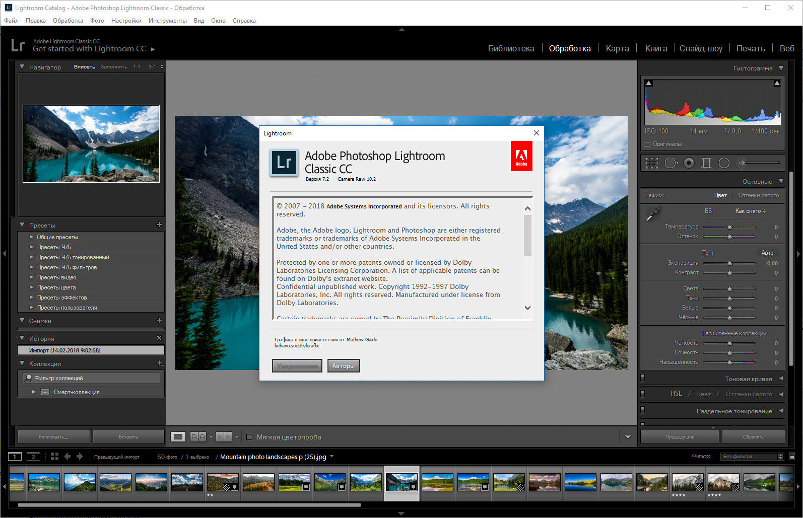Viewport: 803px width, 518px height.
Task: Select main window display button 1
Action: tap(15, 457)
